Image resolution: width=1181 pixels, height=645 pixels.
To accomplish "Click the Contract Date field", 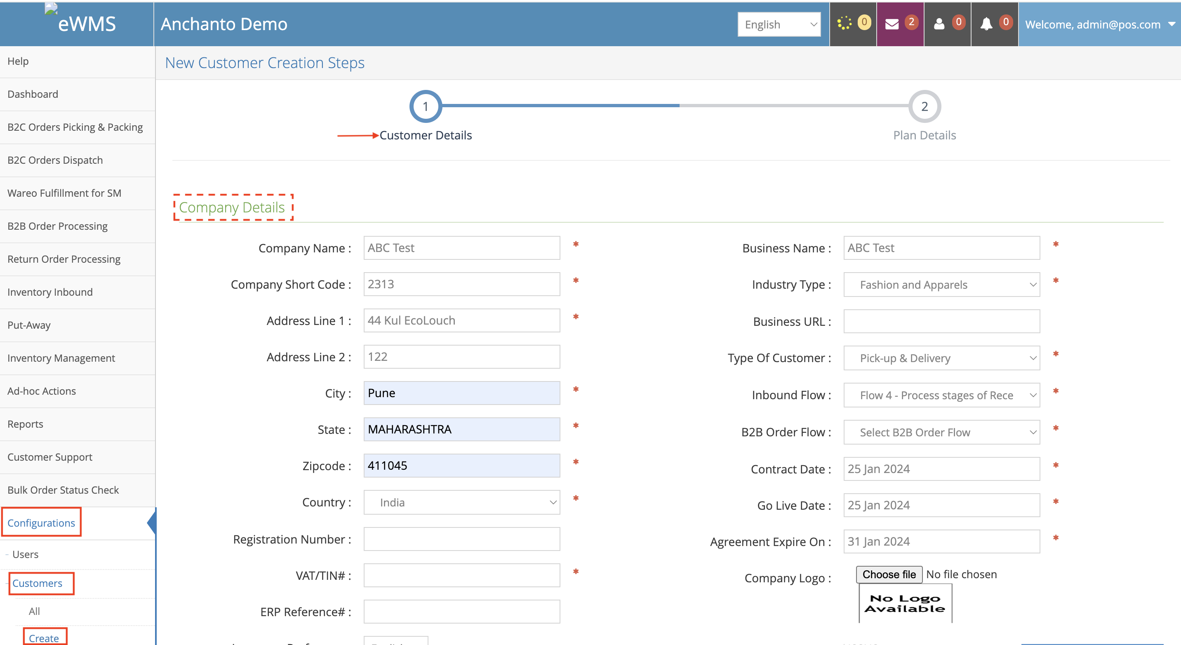I will tap(941, 469).
